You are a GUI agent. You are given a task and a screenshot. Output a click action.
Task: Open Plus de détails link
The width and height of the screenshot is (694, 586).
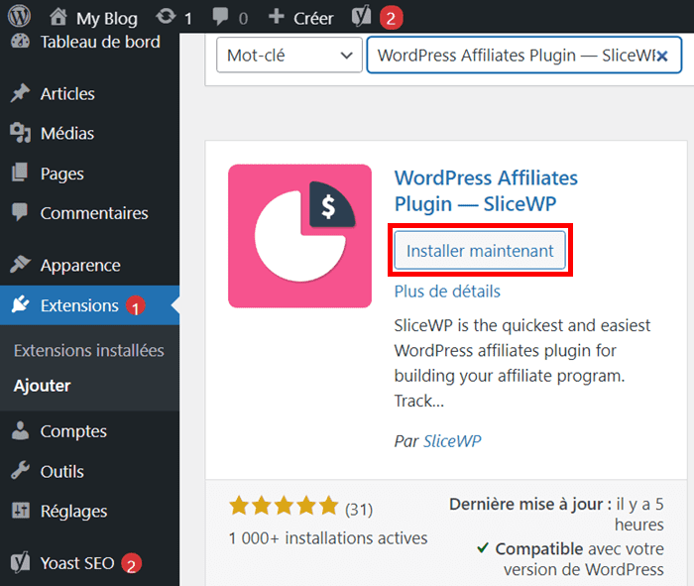(x=447, y=292)
